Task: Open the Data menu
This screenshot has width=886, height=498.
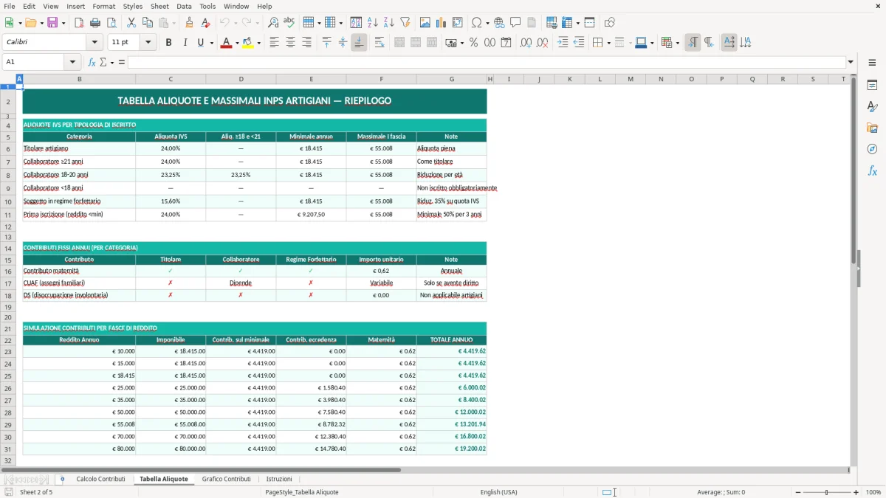Action: [x=184, y=6]
